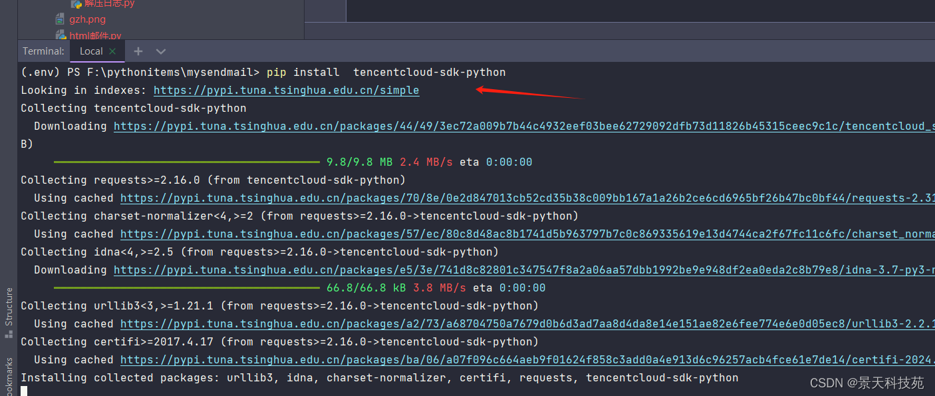Open the terminal sessions dropdown chevron
Image resolution: width=935 pixels, height=396 pixels.
[x=160, y=51]
